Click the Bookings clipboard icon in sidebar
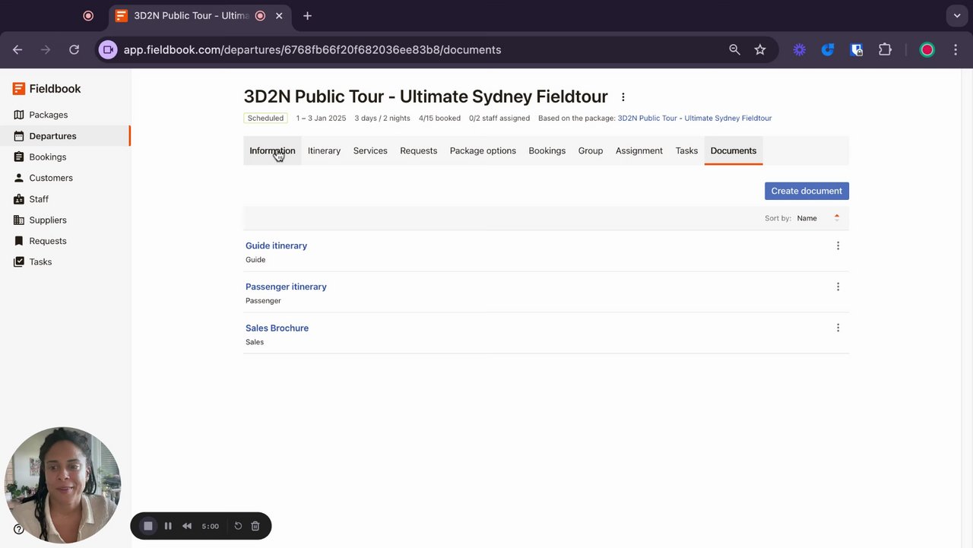The width and height of the screenshot is (973, 548). (x=19, y=157)
